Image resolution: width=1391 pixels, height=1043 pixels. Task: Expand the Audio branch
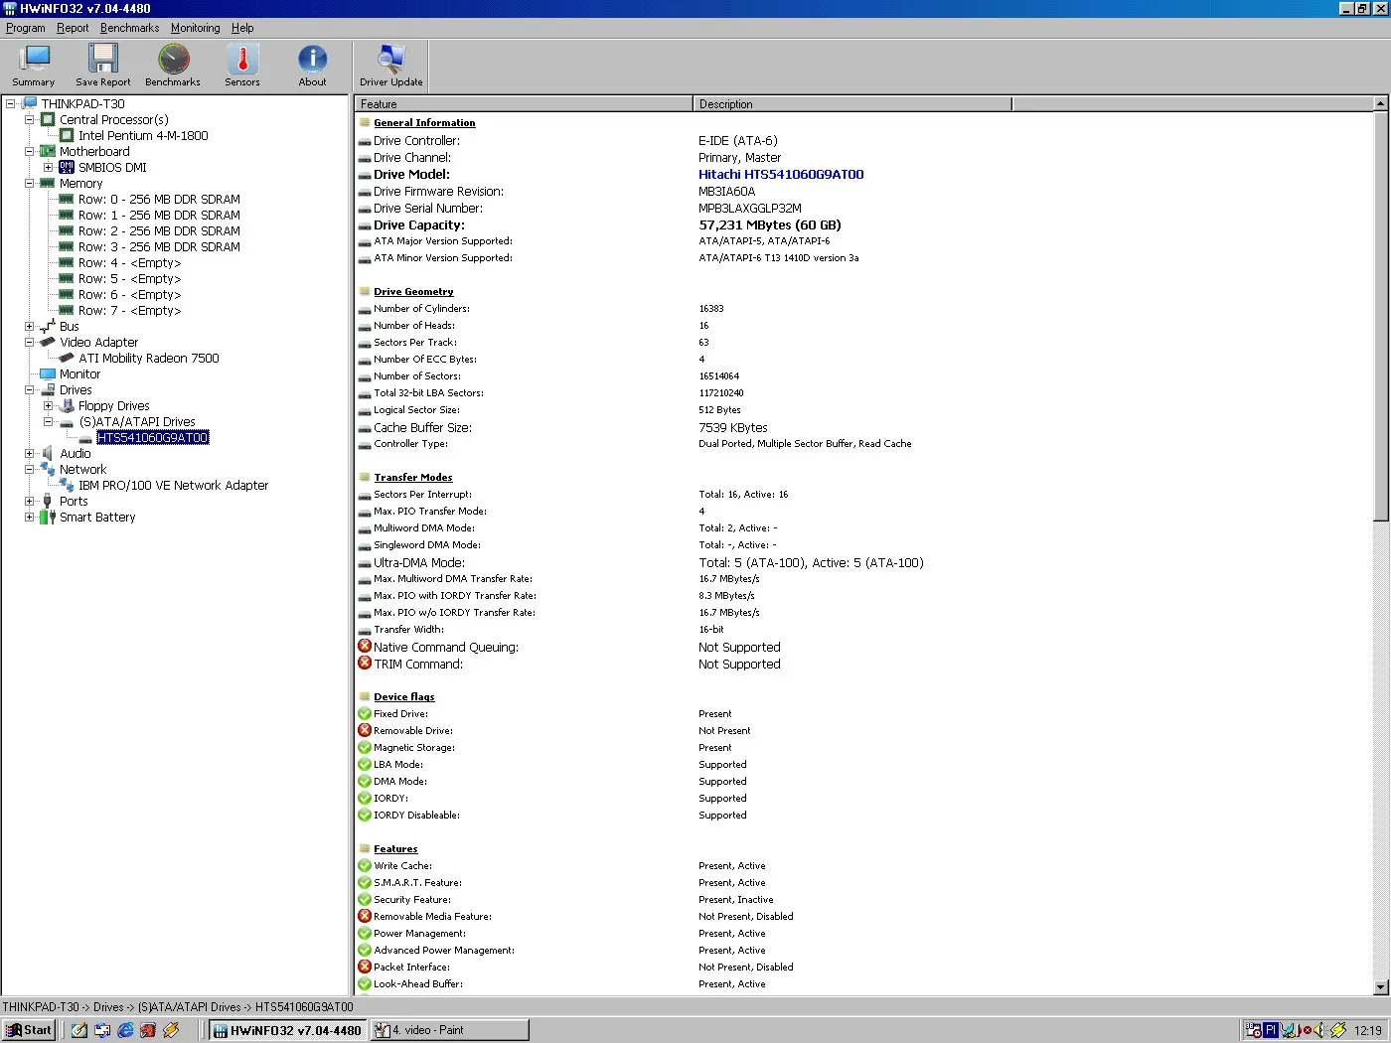pos(29,453)
